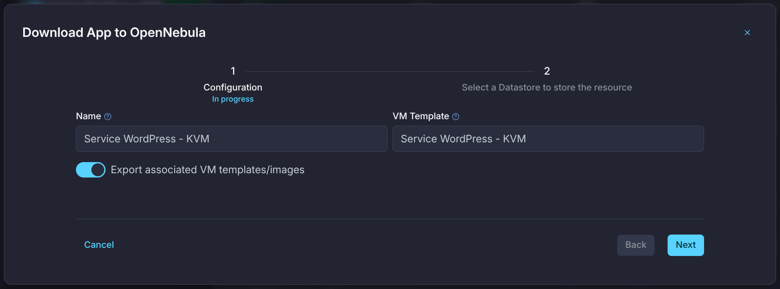780x289 pixels.
Task: Close the Download App dialog
Action: [747, 33]
